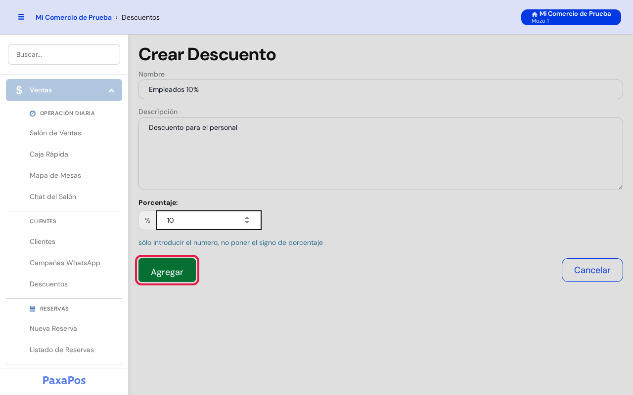Select Descuentos in the sidebar
Screen dimensions: 633x395
tap(48, 284)
